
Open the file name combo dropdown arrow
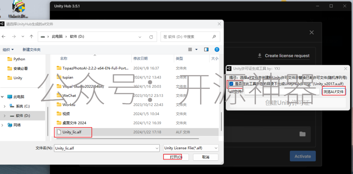coord(157,148)
